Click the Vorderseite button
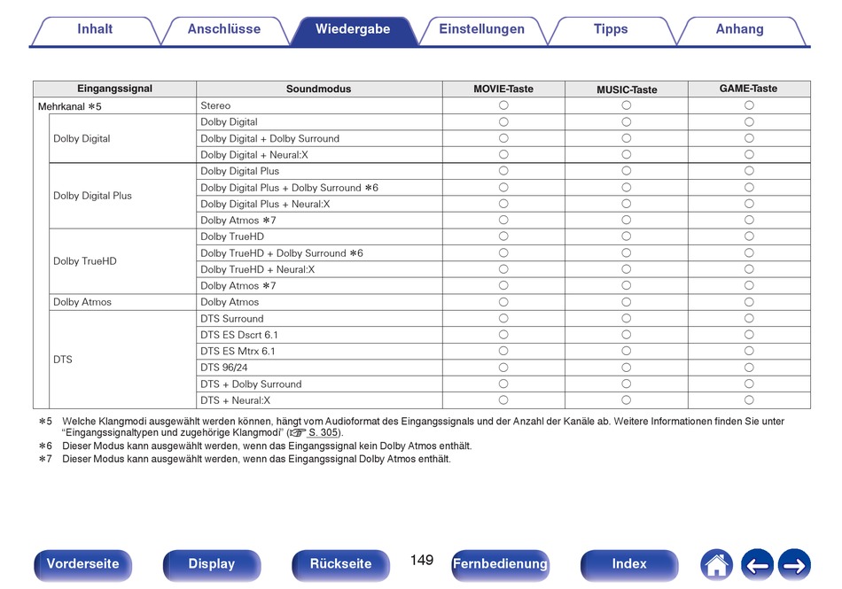 (x=82, y=565)
